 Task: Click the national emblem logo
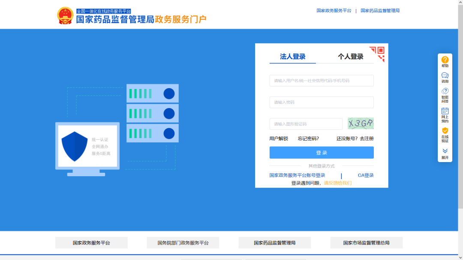pos(66,15)
